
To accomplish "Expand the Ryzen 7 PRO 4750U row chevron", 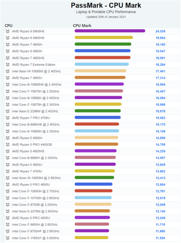I will (x=8, y=118).
